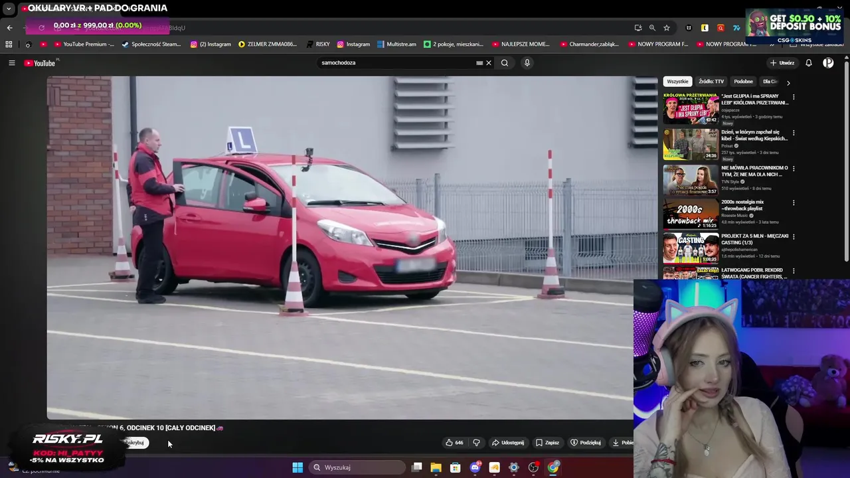Select the Źródło: TTV filter chip
Screen dimensions: 850x478
[711, 82]
